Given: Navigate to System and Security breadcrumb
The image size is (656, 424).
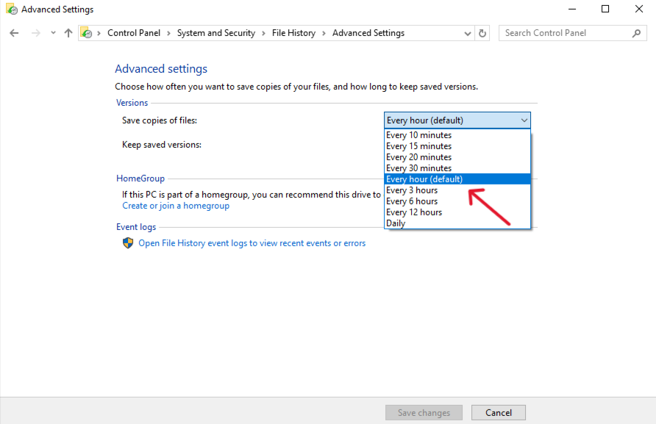Looking at the screenshot, I should click(x=216, y=32).
